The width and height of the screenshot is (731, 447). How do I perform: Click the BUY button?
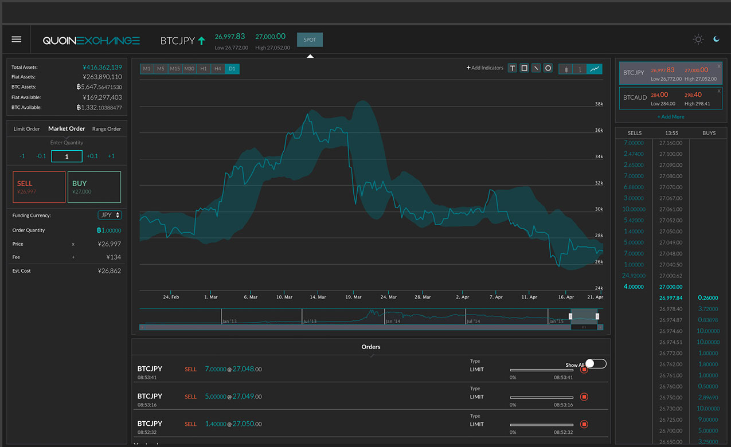click(94, 187)
